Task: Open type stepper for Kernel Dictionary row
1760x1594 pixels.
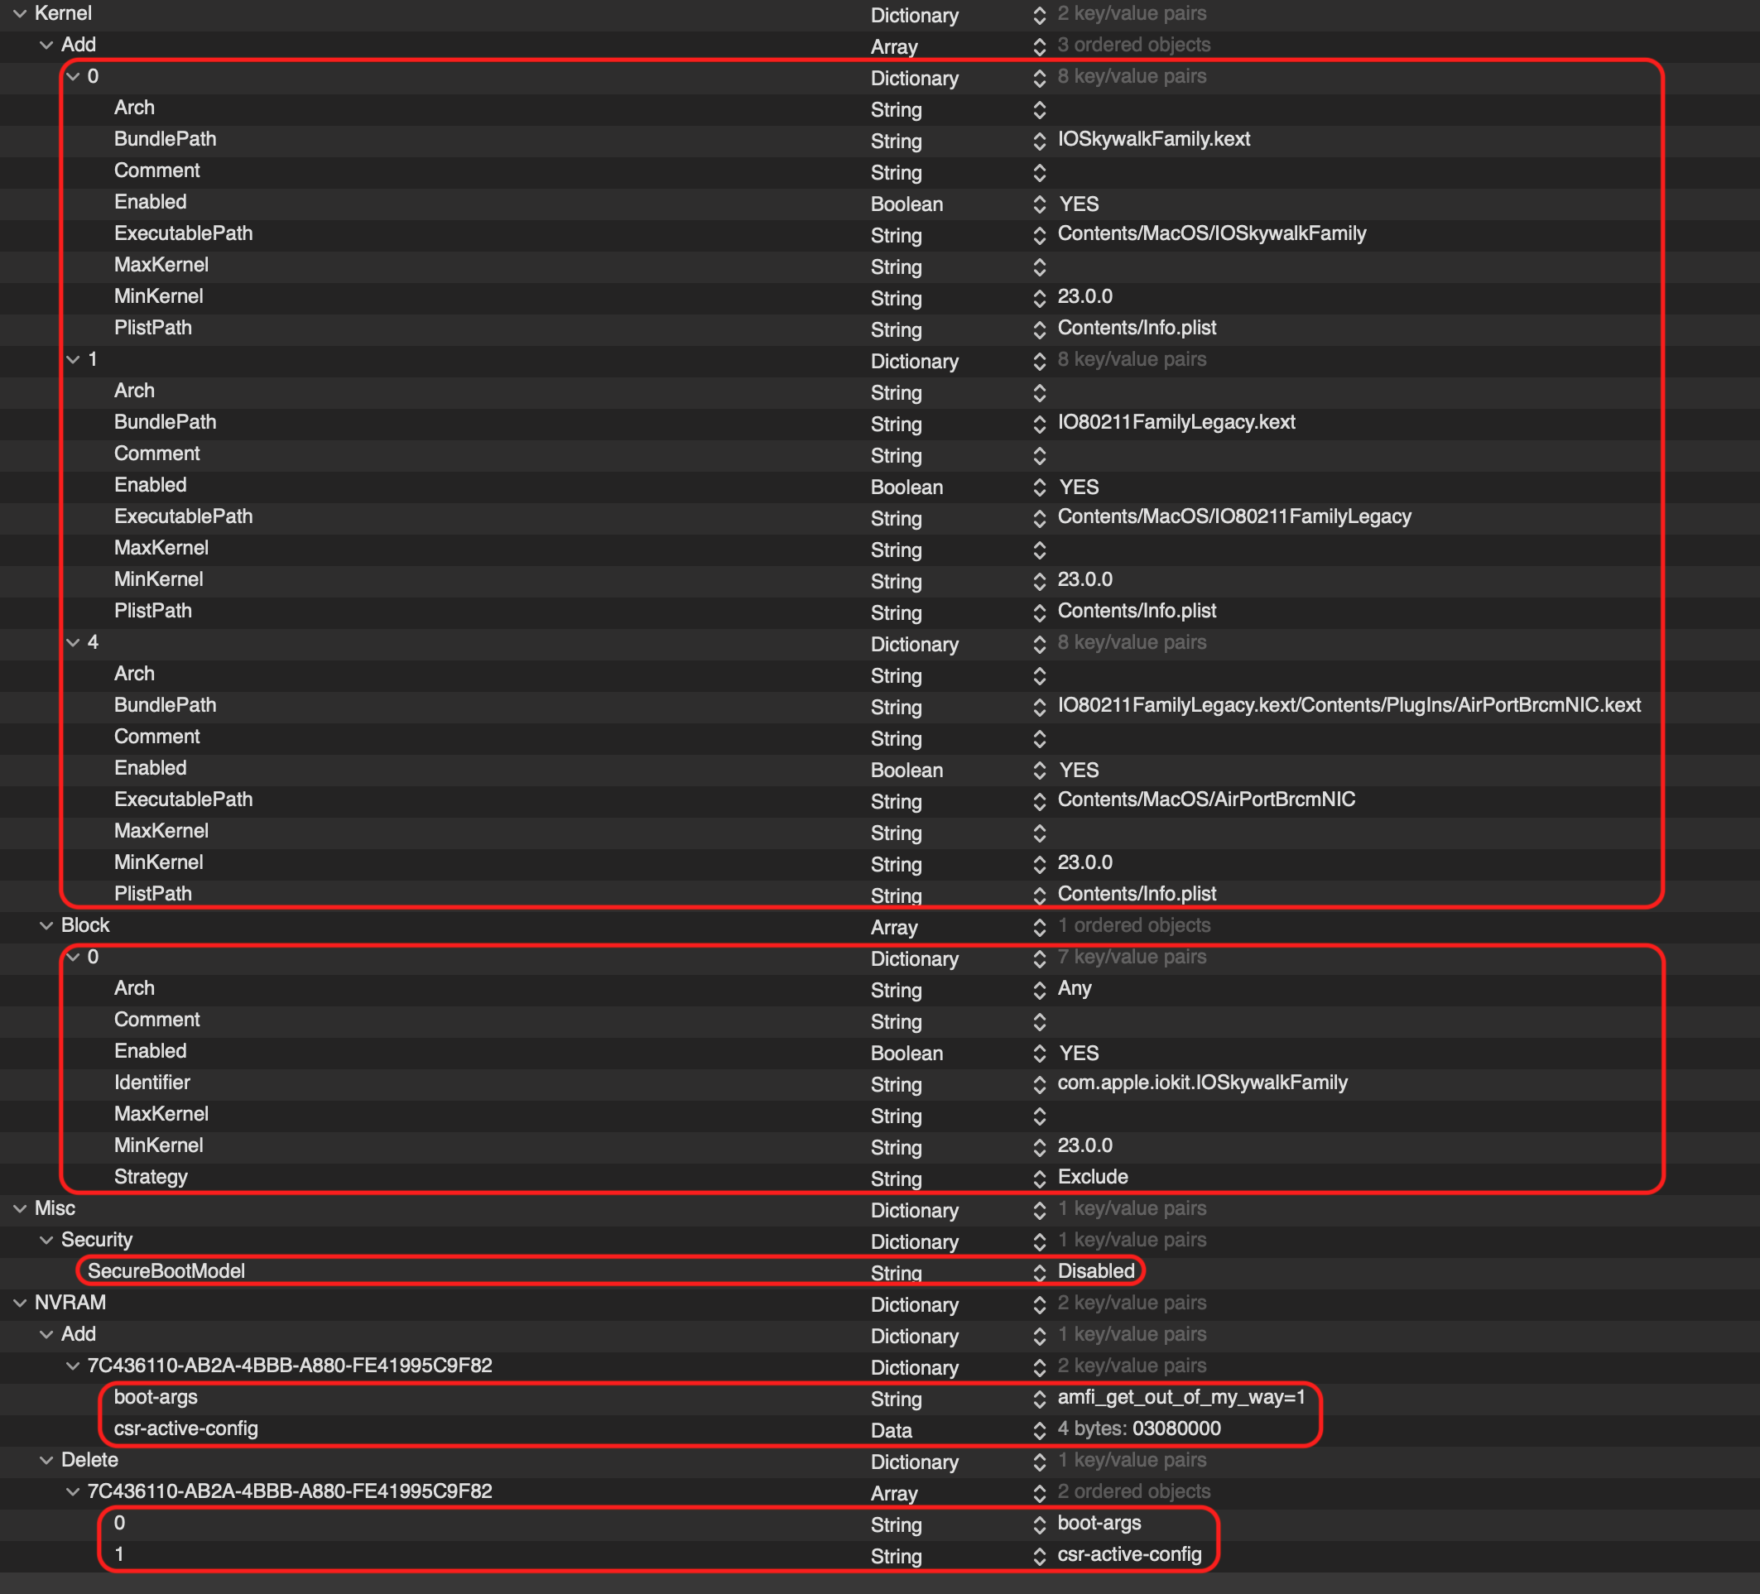Action: point(1039,15)
